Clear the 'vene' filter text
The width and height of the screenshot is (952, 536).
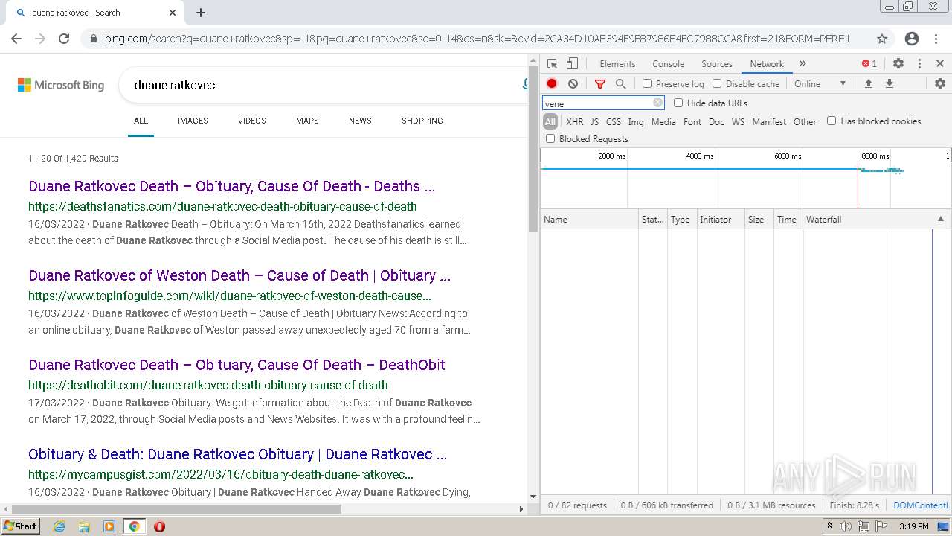tap(657, 103)
